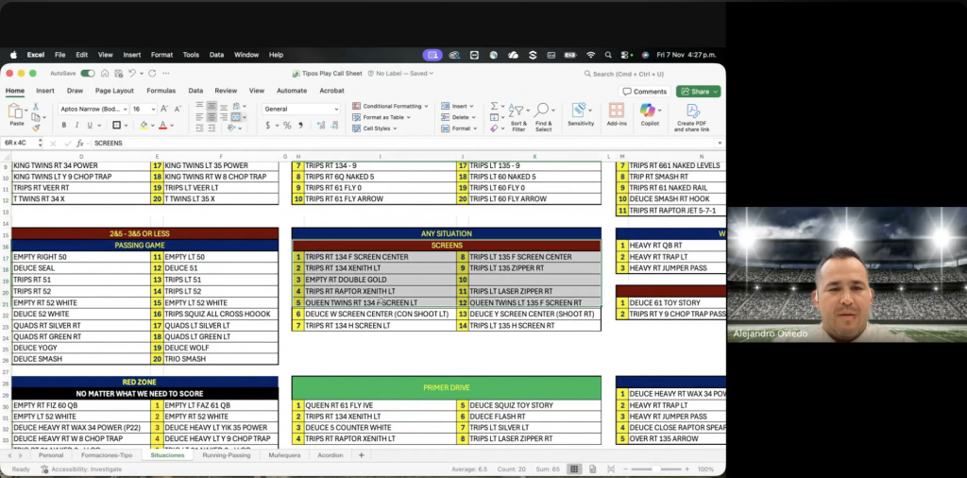Toggle the AutoSave switch
Viewport: 967px width, 478px height.
click(x=88, y=73)
